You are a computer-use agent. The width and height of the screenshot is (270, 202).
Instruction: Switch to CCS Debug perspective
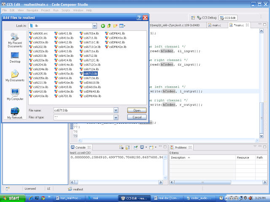pyautogui.click(x=207, y=18)
